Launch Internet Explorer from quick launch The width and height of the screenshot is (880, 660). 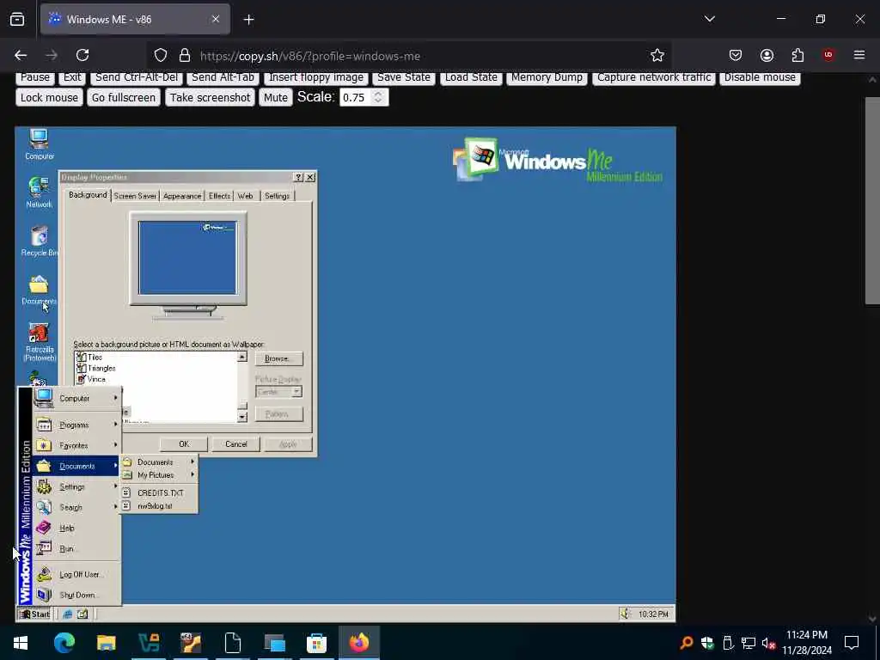(67, 614)
